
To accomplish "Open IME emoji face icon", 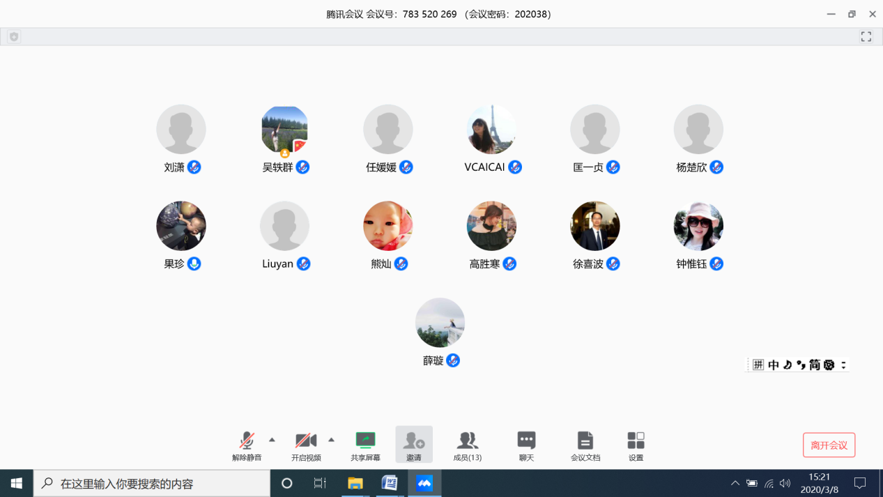I will pos(829,365).
